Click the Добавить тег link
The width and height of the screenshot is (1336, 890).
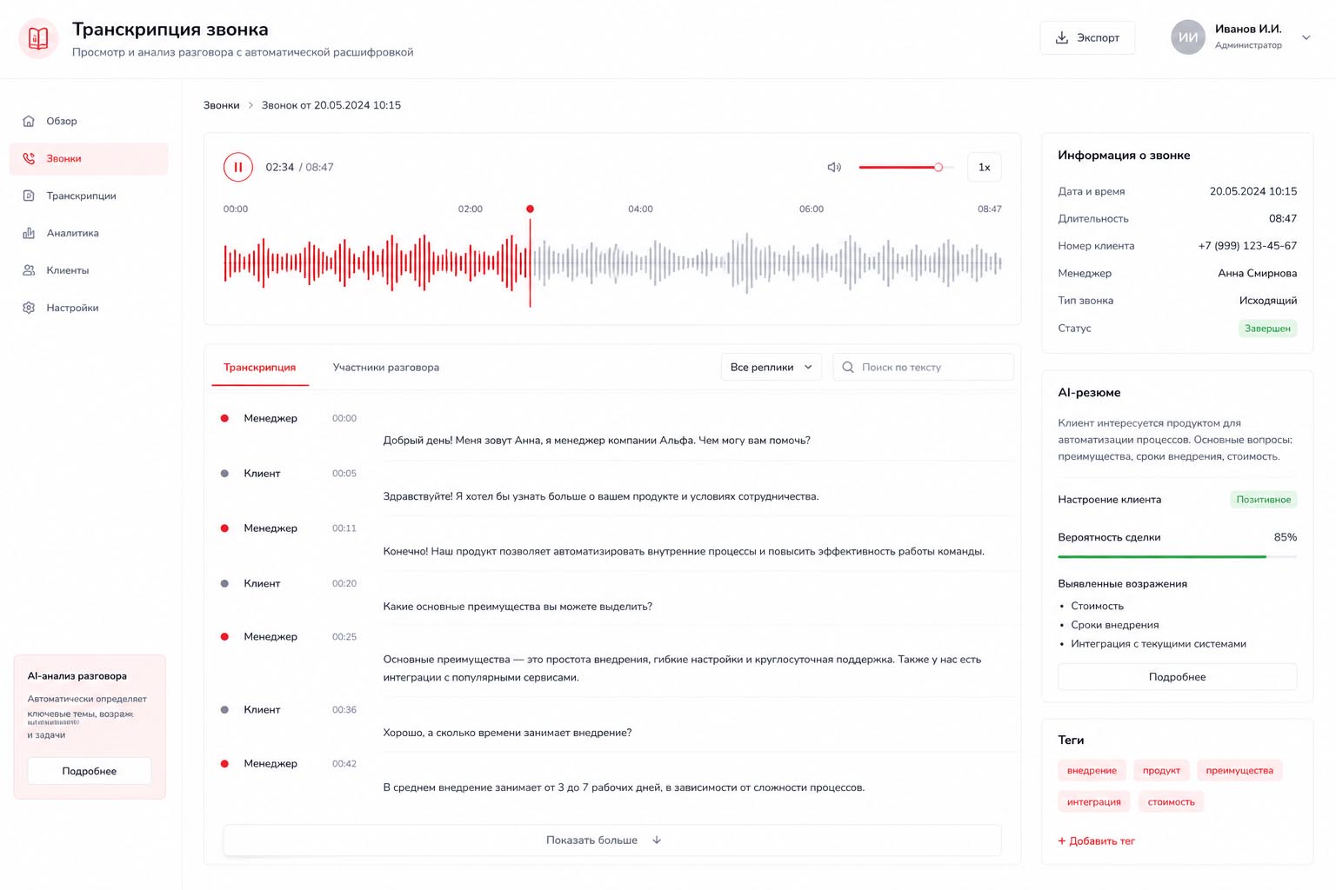(x=1096, y=840)
